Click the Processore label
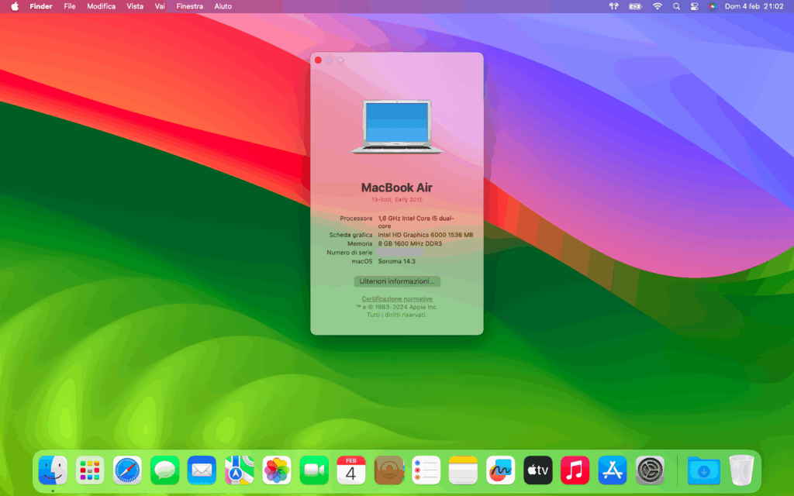This screenshot has height=496, width=794. click(356, 218)
